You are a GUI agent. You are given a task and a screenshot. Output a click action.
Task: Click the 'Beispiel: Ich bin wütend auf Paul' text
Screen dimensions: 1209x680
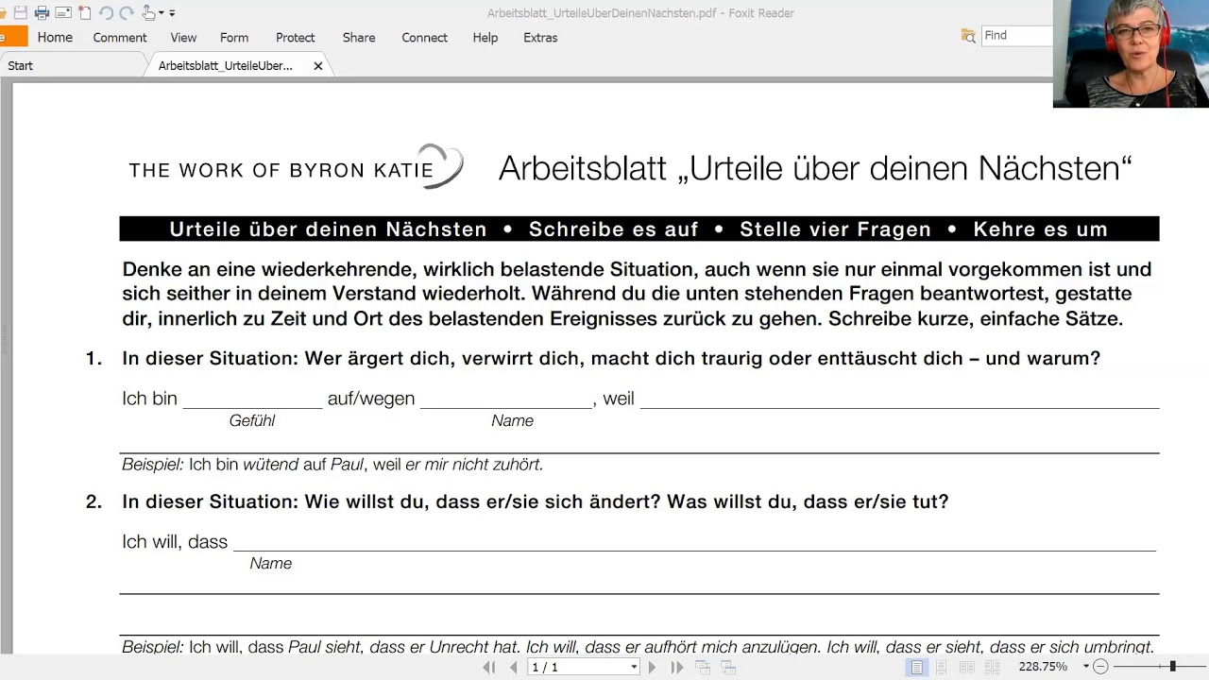332,465
